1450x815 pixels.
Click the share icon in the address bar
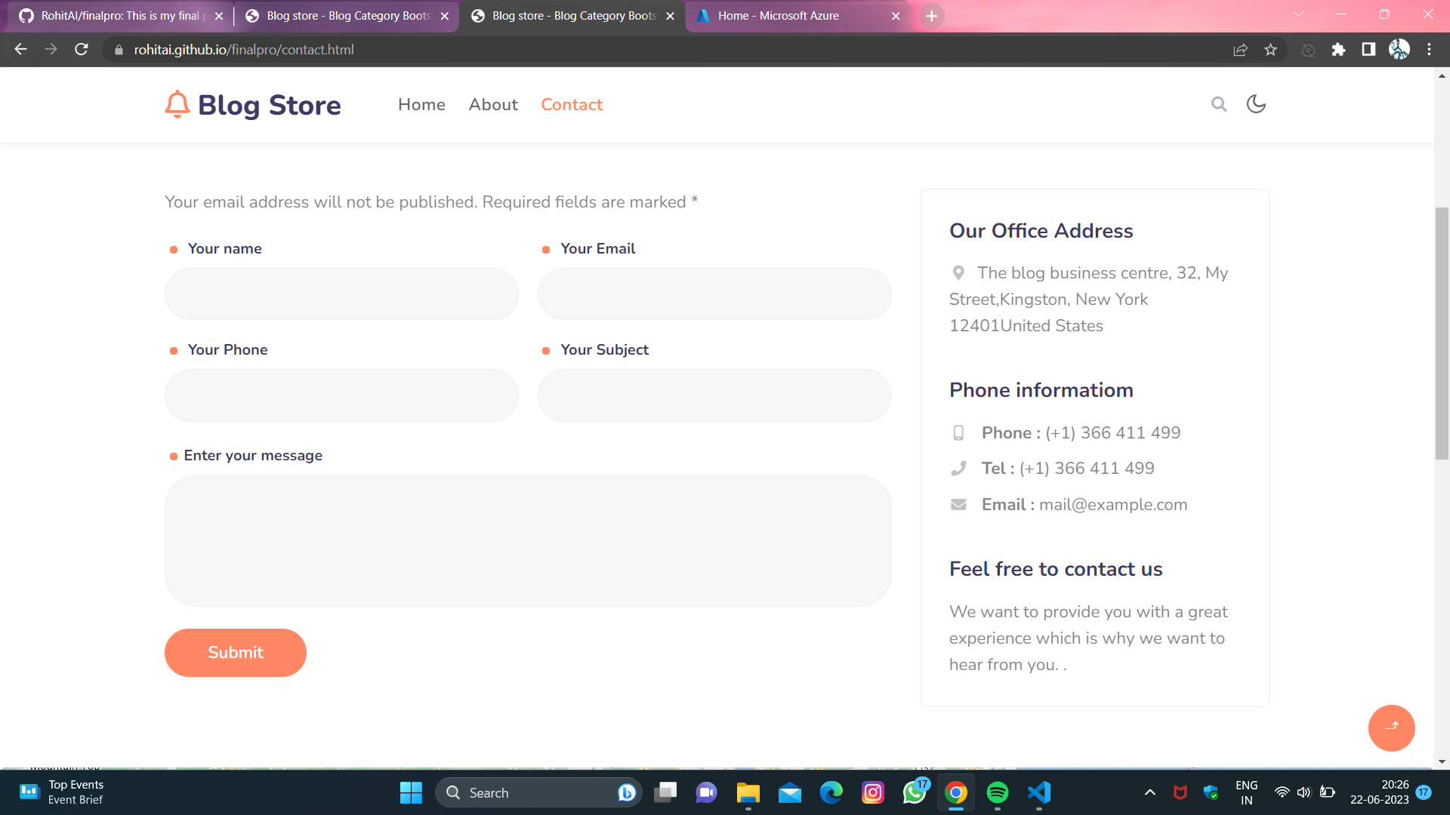[1241, 50]
